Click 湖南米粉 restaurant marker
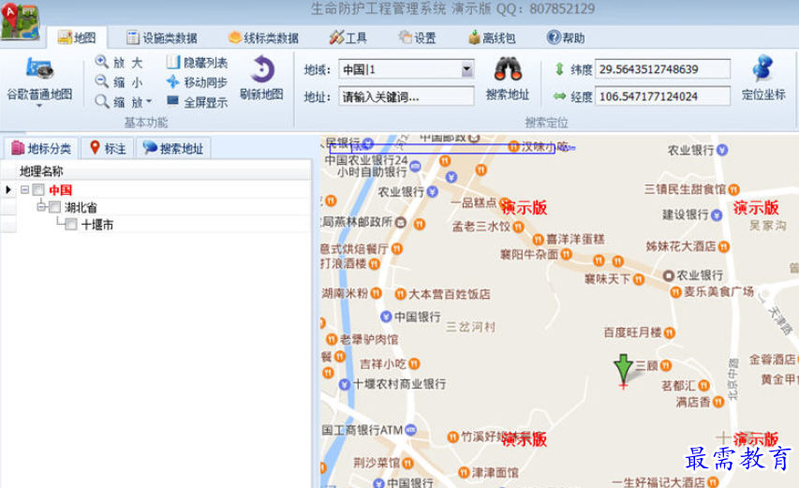Image resolution: width=799 pixels, height=488 pixels. coord(376,293)
